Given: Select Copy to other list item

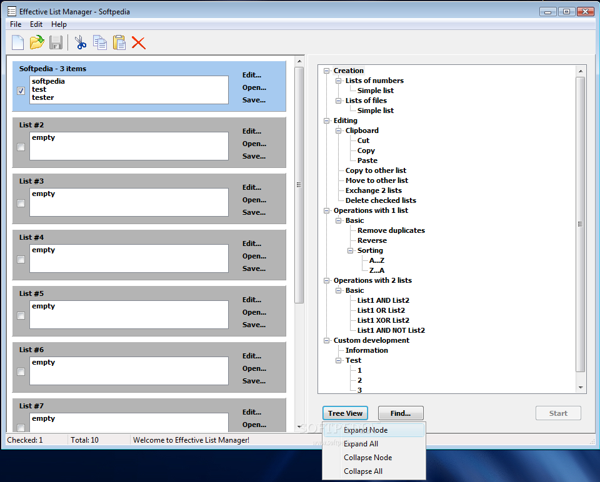Looking at the screenshot, I should (376, 170).
